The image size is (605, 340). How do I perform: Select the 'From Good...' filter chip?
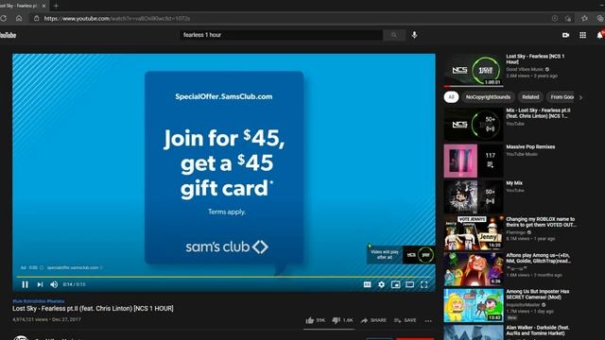point(562,97)
